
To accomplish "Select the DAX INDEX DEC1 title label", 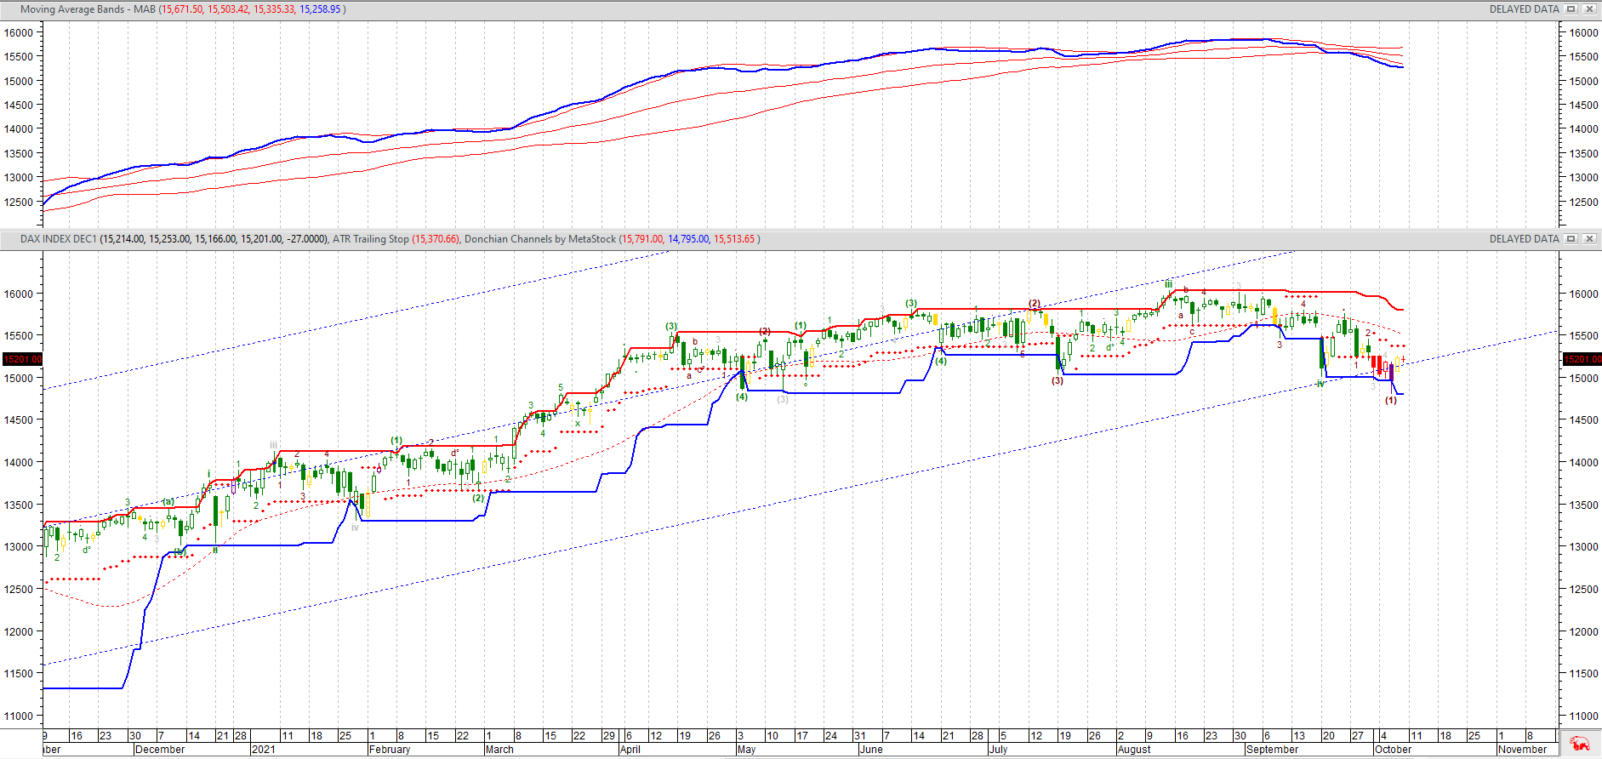I will (x=59, y=239).
